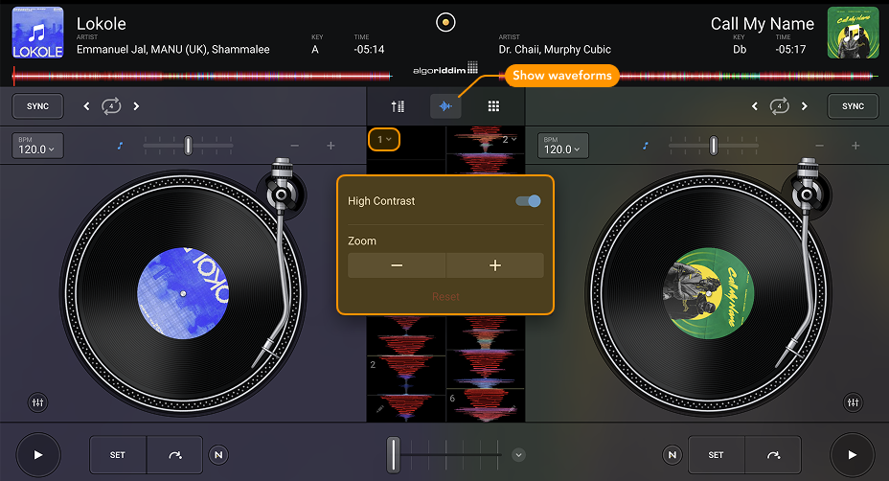Click jump-to-cue arrow on right deck
889x481 pixels.
(x=773, y=455)
